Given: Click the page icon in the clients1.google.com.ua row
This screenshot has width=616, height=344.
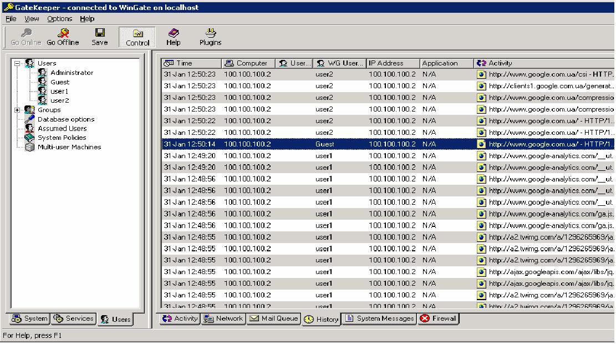Looking at the screenshot, I should tap(481, 86).
